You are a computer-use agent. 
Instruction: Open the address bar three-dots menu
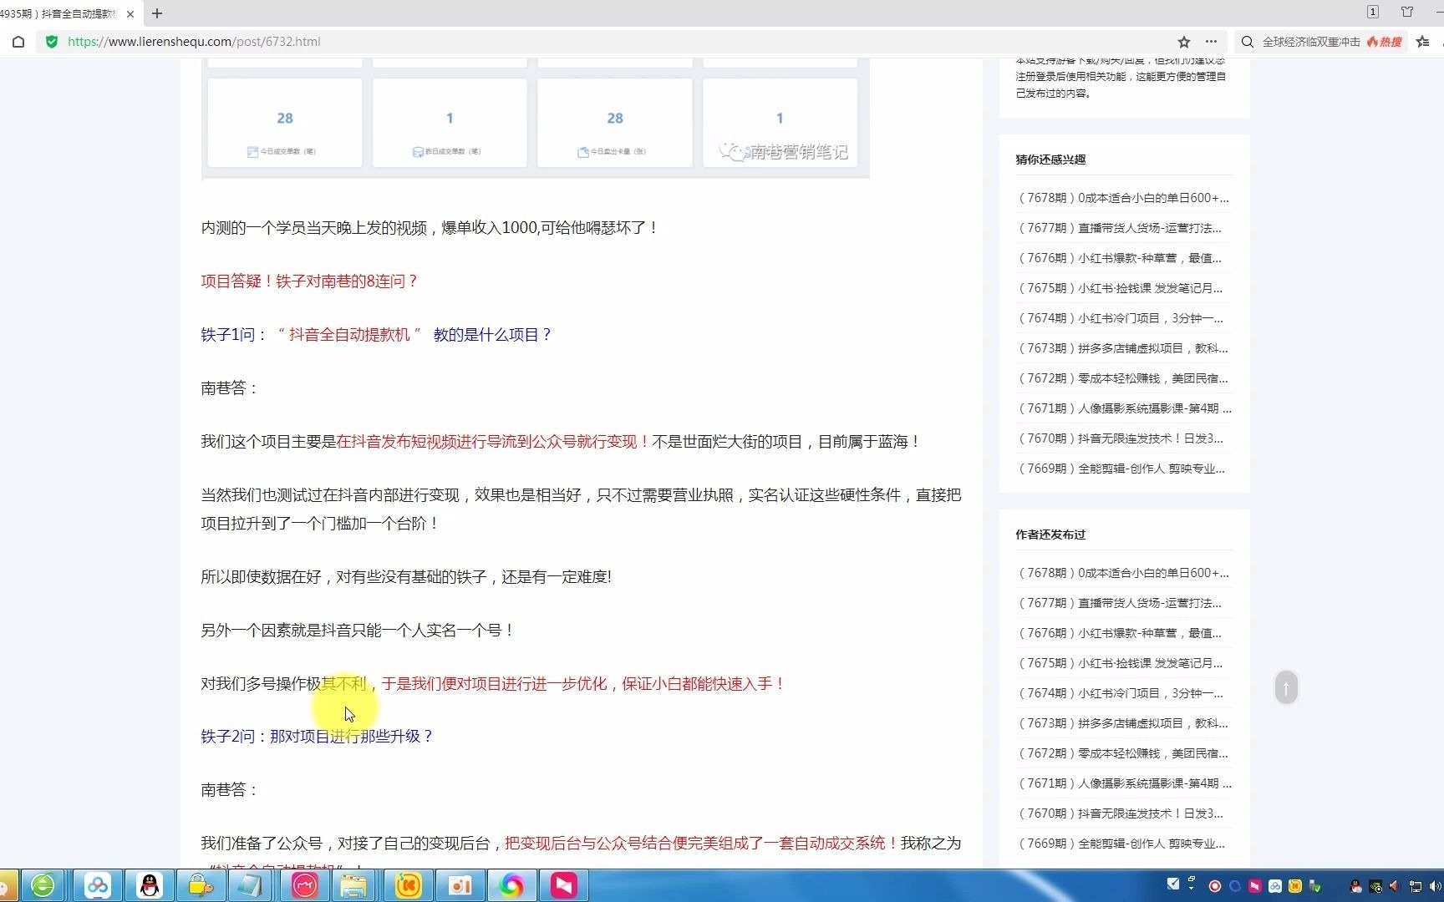pyautogui.click(x=1211, y=42)
